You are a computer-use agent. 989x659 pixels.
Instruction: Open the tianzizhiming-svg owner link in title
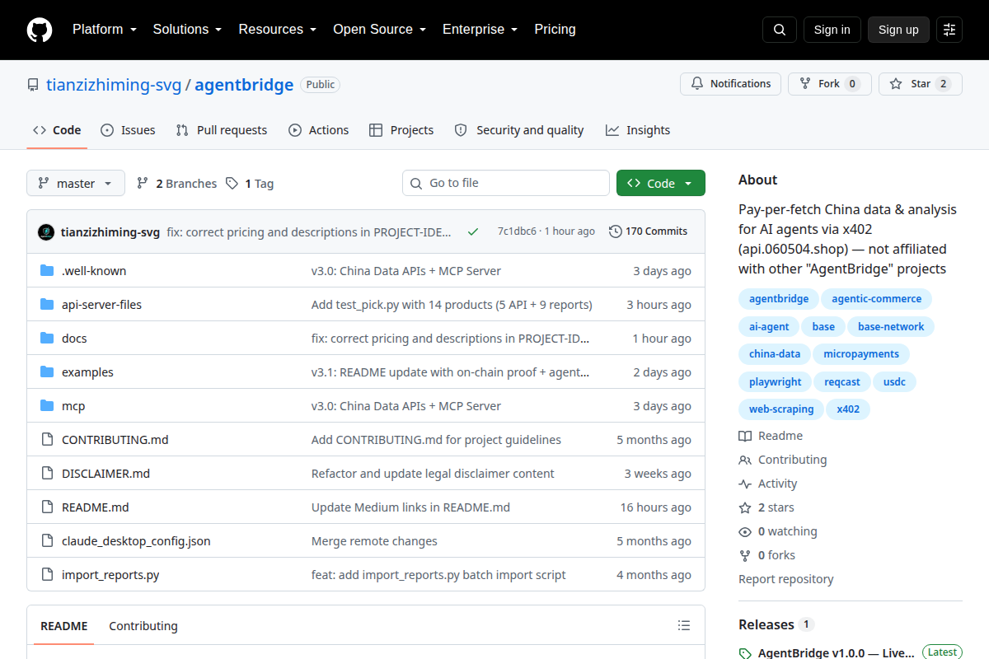(113, 84)
